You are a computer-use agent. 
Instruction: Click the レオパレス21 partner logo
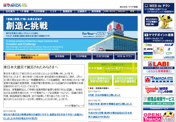click(169, 57)
